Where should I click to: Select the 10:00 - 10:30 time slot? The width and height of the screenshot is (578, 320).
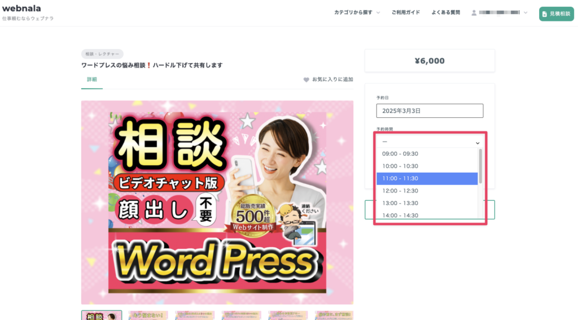(x=427, y=166)
